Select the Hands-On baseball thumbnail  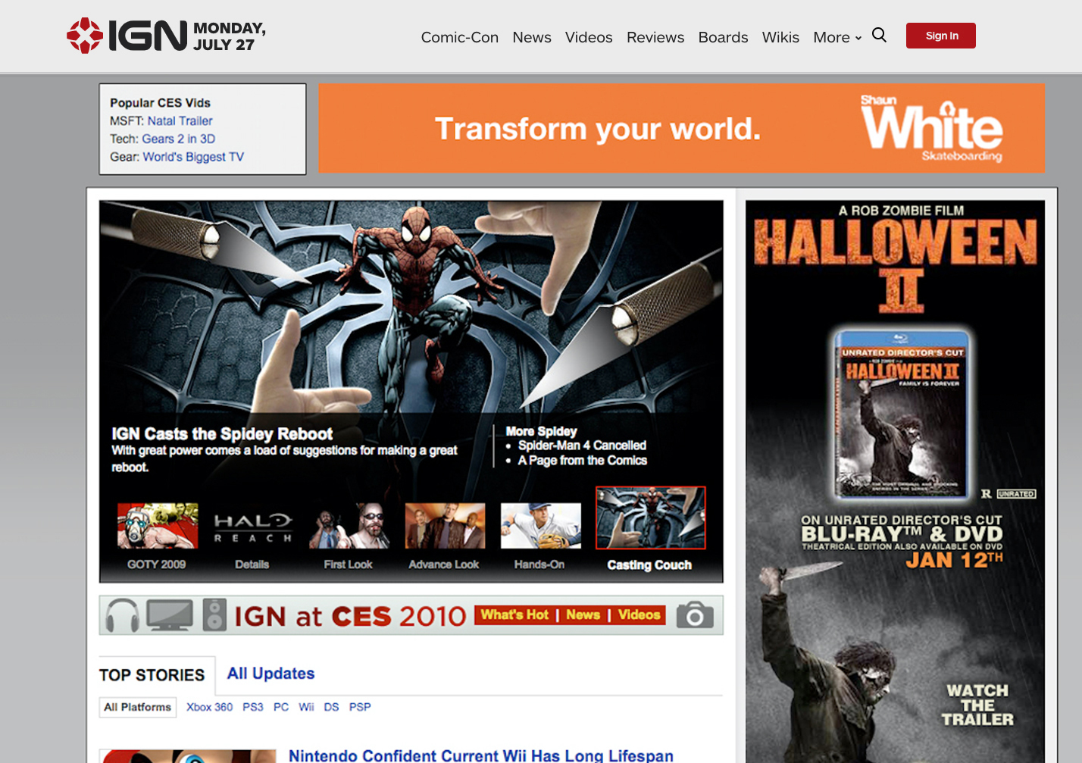tap(541, 526)
